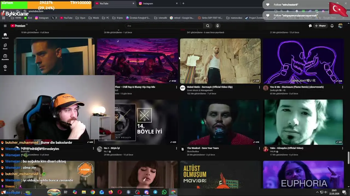The width and height of the screenshot is (350, 196).
Task: Click title Yalın - Günaydın (Official Video)
Action: pyautogui.click(x=287, y=148)
